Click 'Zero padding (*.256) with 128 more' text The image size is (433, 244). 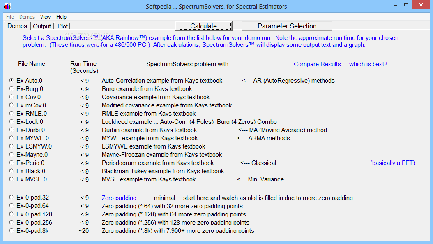[x=175, y=223]
